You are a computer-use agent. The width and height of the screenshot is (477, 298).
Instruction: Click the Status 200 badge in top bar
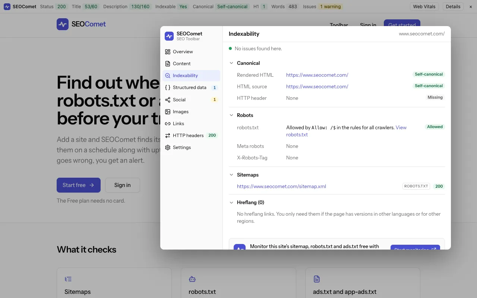click(x=61, y=7)
